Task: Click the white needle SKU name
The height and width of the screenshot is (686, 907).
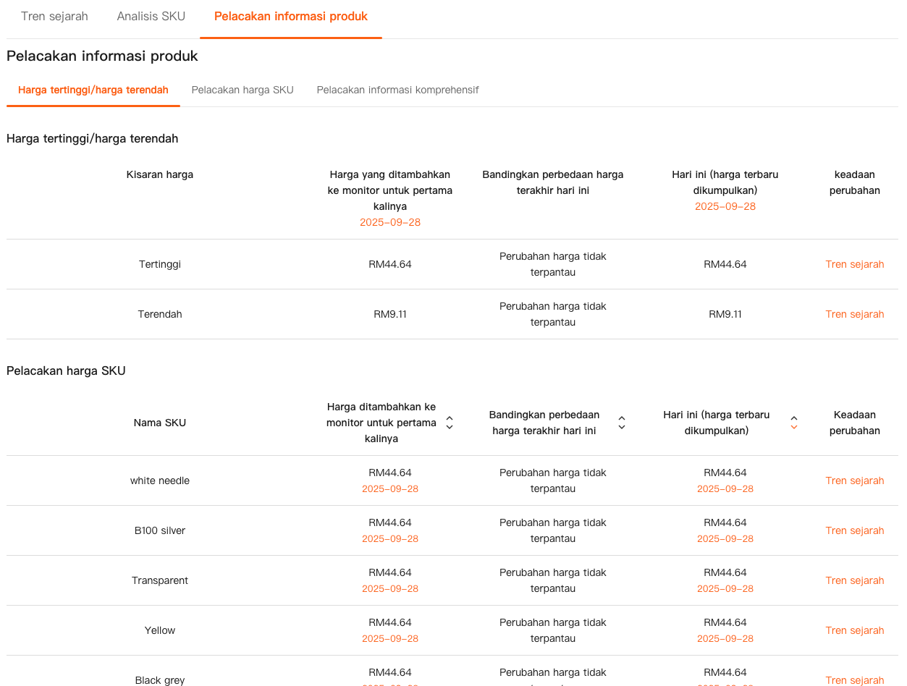Action: [x=160, y=480]
